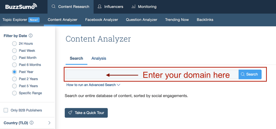Click the New! badge beside Topic Explorer
The height and width of the screenshot is (129, 276).
click(x=34, y=20)
